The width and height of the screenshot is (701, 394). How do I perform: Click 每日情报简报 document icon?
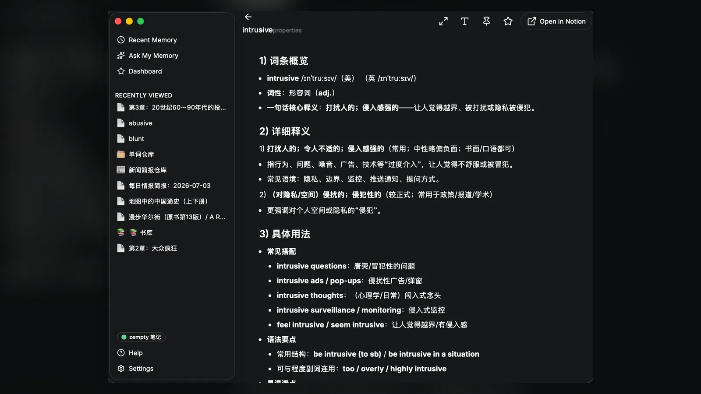(121, 186)
